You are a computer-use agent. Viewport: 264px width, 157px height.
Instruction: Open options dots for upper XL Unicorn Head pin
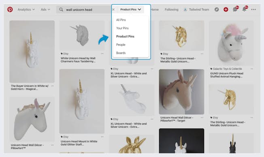coord(152,69)
